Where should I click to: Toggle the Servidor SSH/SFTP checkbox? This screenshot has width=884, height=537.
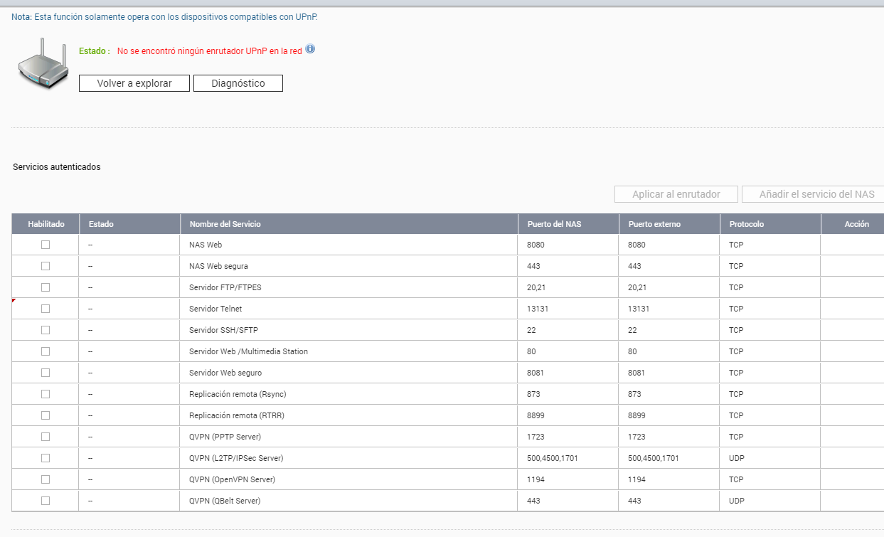[46, 330]
